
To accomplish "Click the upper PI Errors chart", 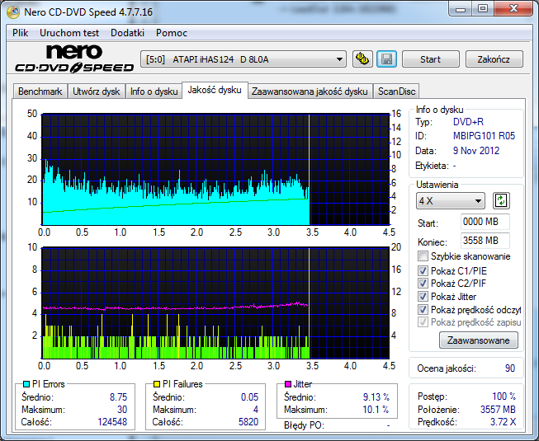I will tap(215, 170).
